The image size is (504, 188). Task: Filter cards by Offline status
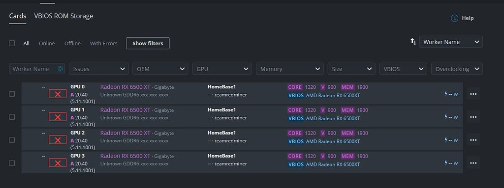[x=72, y=43]
